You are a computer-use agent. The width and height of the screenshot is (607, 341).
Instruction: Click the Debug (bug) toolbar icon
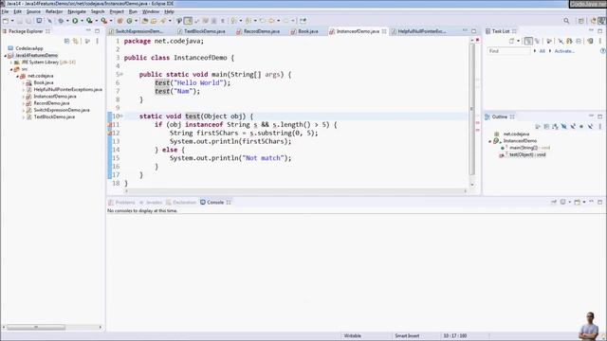pyautogui.click(x=61, y=21)
